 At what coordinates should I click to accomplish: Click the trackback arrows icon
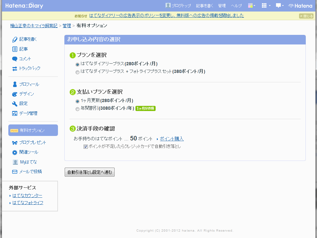coord(14,68)
